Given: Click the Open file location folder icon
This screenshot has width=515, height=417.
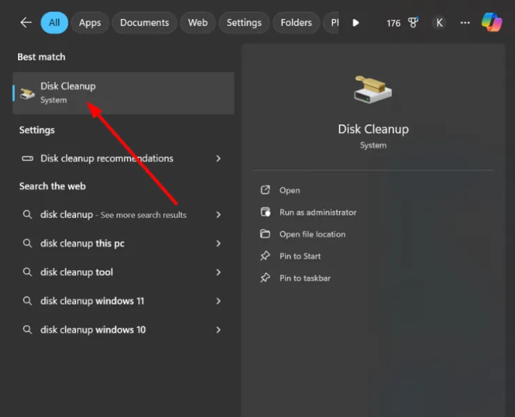Looking at the screenshot, I should coord(265,234).
